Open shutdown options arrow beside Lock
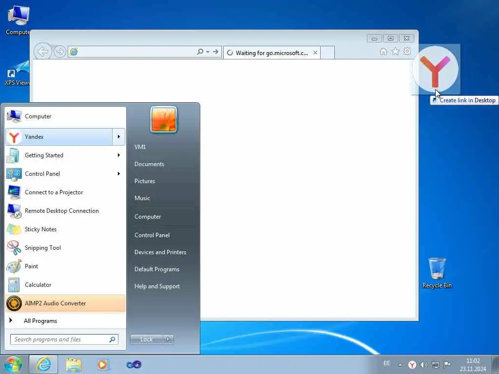This screenshot has width=499, height=374. tap(168, 339)
